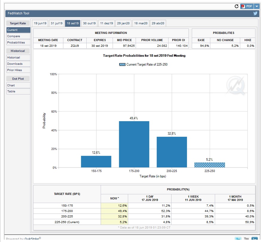Export the page with the PDF button
Screen dimensions: 262x242
tap(247, 6)
